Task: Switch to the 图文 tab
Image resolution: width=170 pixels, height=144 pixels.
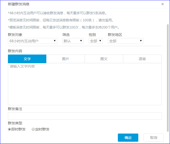Action: click(x=104, y=59)
